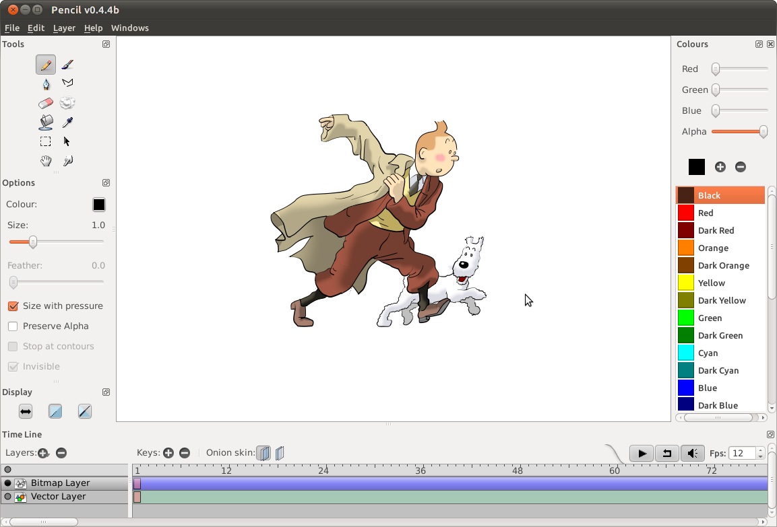This screenshot has height=527, width=777.
Task: Select the Smudge tool
Action: [67, 102]
